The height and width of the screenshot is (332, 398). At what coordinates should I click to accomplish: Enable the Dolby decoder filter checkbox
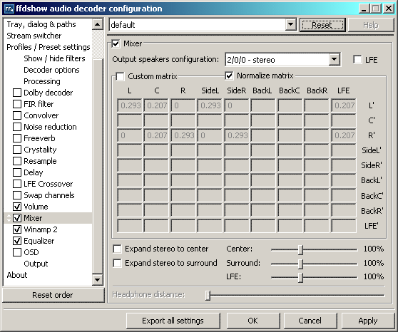[17, 93]
